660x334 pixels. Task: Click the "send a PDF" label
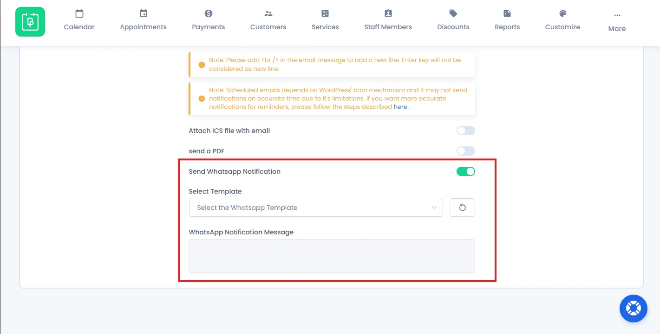tap(207, 151)
